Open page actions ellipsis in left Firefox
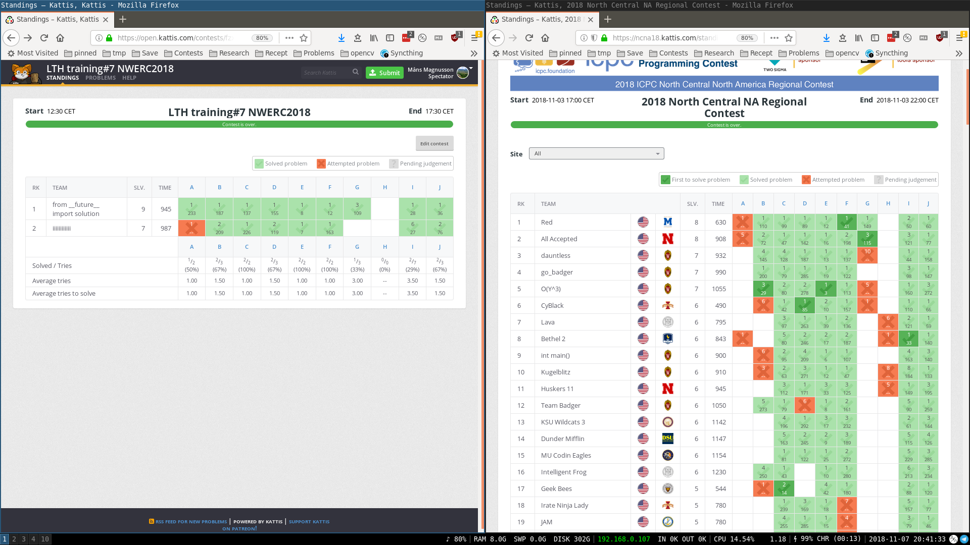Screen dimensions: 970x545 [x=289, y=38]
